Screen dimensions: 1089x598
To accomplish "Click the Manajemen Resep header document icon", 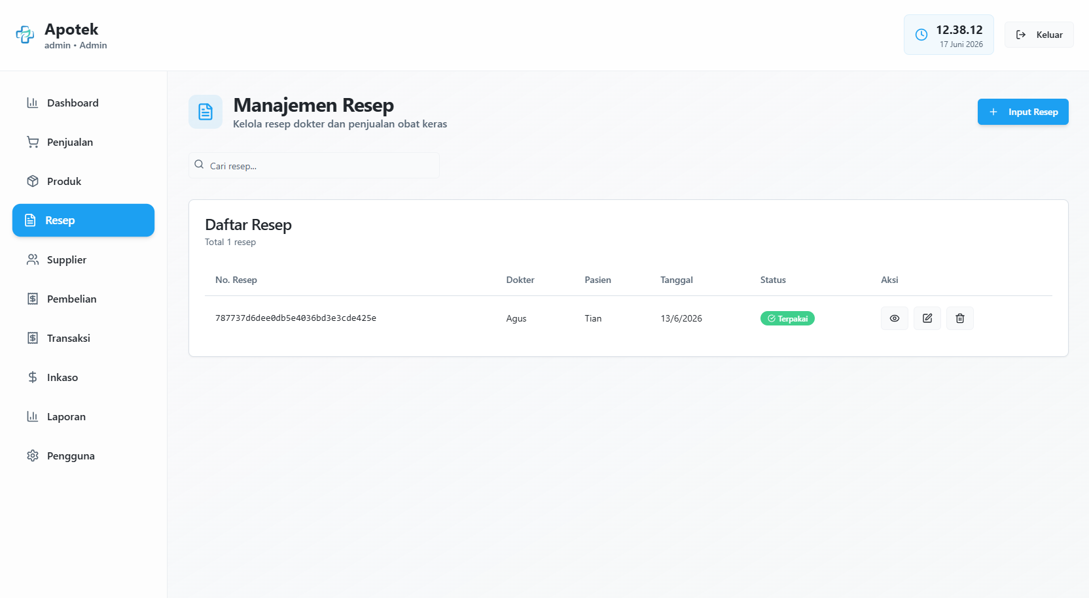I will click(205, 112).
